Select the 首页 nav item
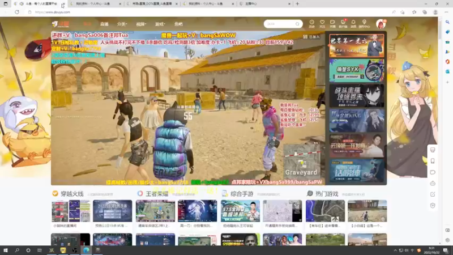This screenshot has width=453, height=255. click(x=87, y=24)
